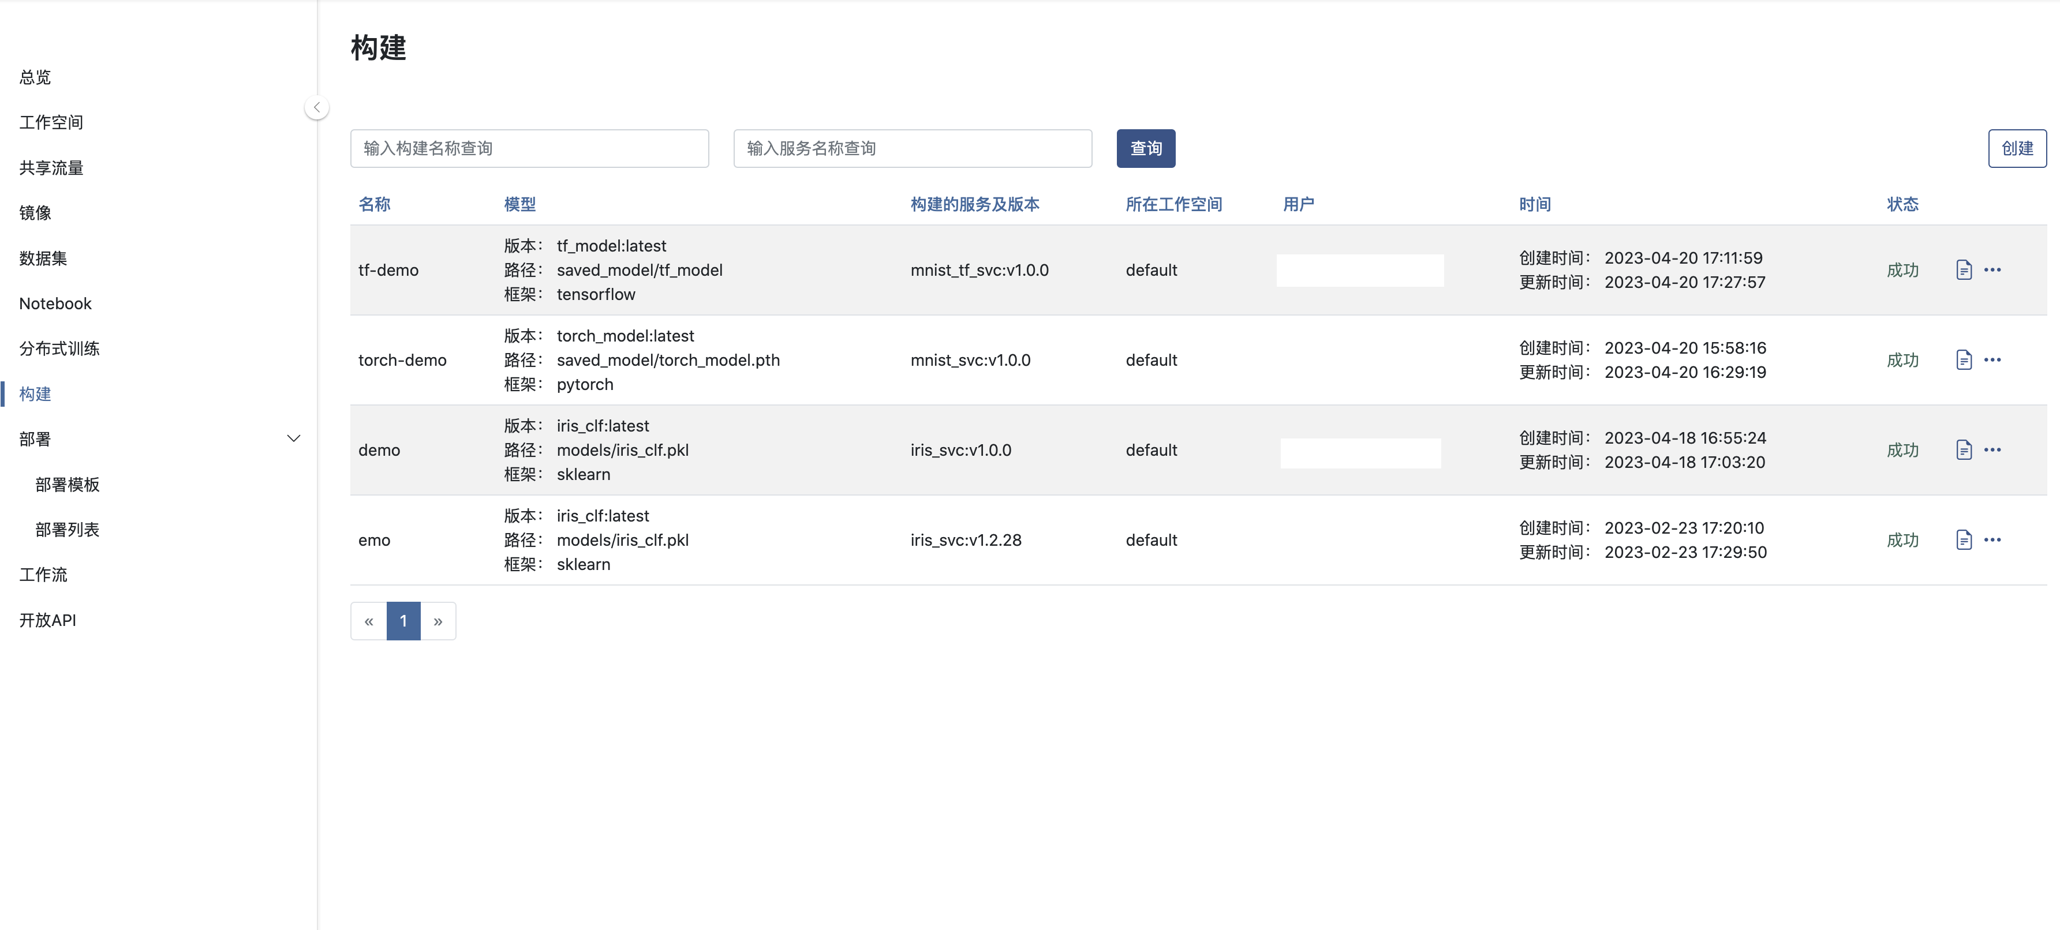2060x930 pixels.
Task: Open log document icon for tf-demo build
Action: coord(1963,269)
